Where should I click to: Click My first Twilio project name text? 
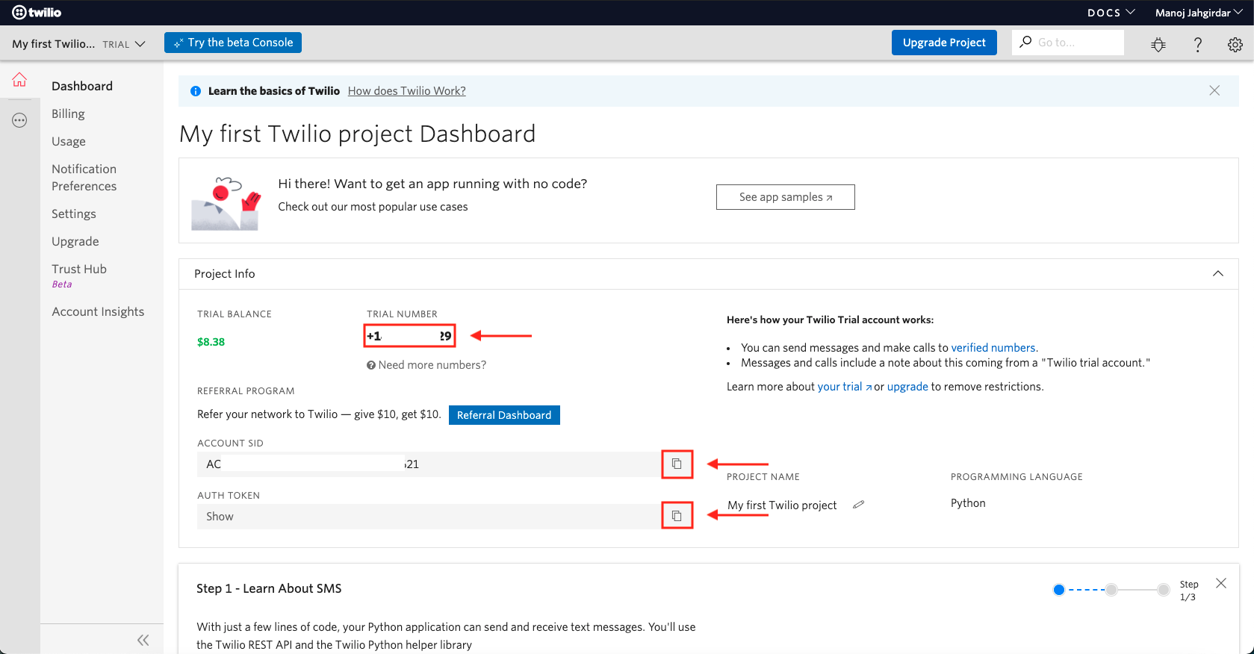tap(782, 505)
